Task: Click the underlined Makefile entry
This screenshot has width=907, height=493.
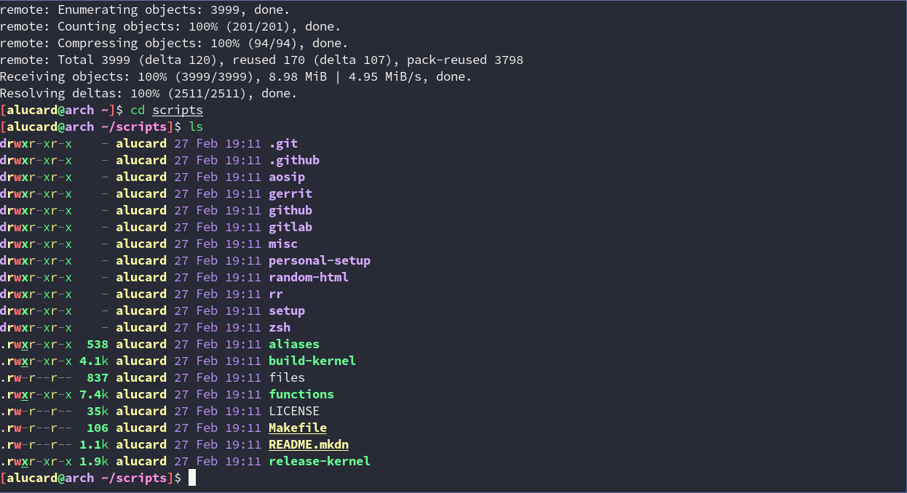Action: [x=298, y=428]
